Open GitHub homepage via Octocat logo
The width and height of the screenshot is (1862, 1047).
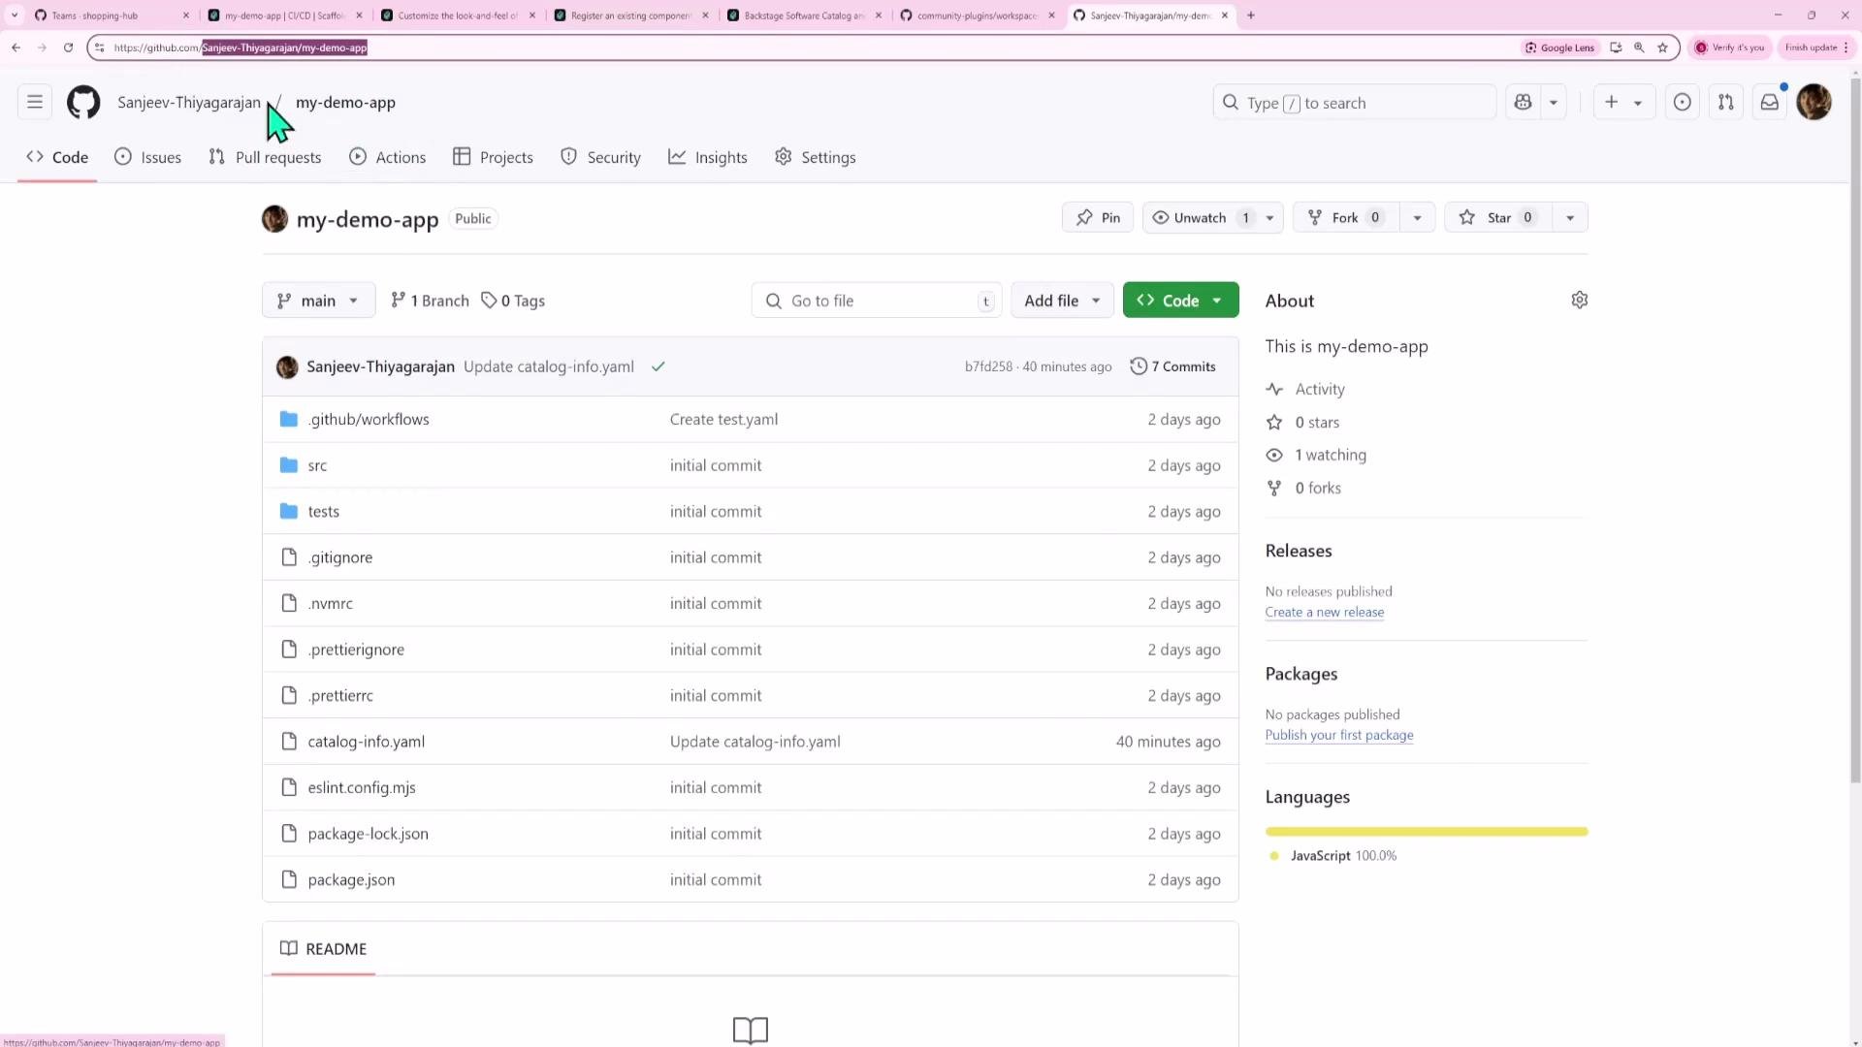pyautogui.click(x=83, y=102)
